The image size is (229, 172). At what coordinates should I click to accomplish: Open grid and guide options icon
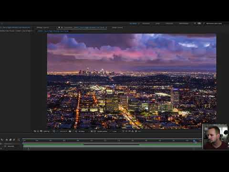coord(54,131)
